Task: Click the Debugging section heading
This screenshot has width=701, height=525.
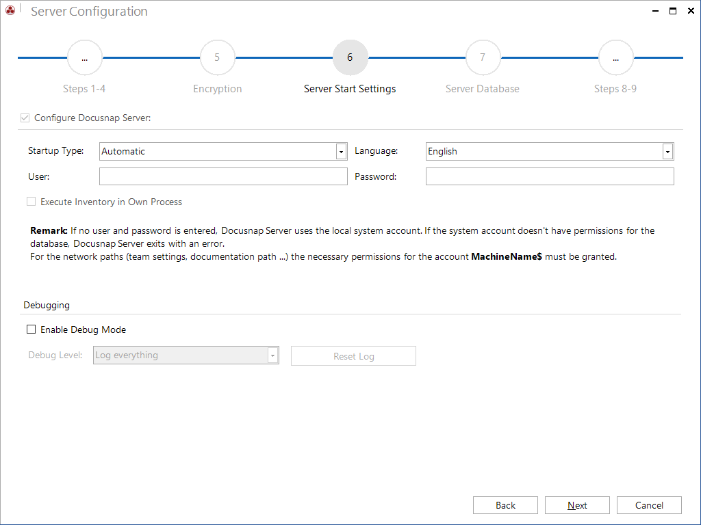Action: (47, 306)
